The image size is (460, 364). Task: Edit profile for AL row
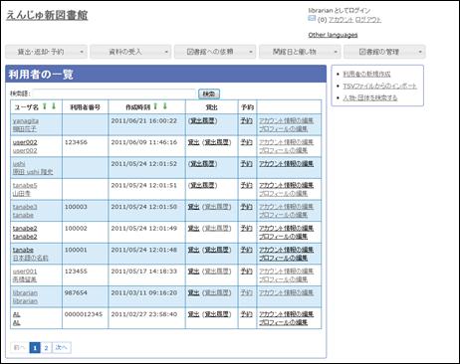pyautogui.click(x=283, y=322)
